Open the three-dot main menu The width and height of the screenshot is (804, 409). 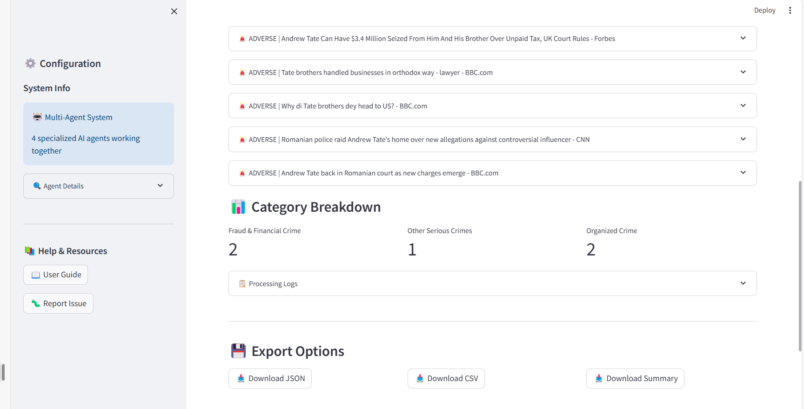tap(790, 10)
